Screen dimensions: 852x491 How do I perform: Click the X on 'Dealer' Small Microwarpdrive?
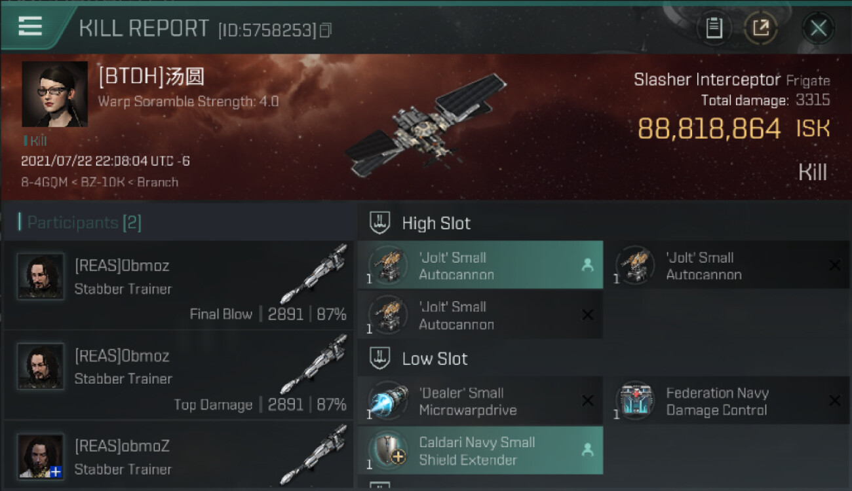588,401
